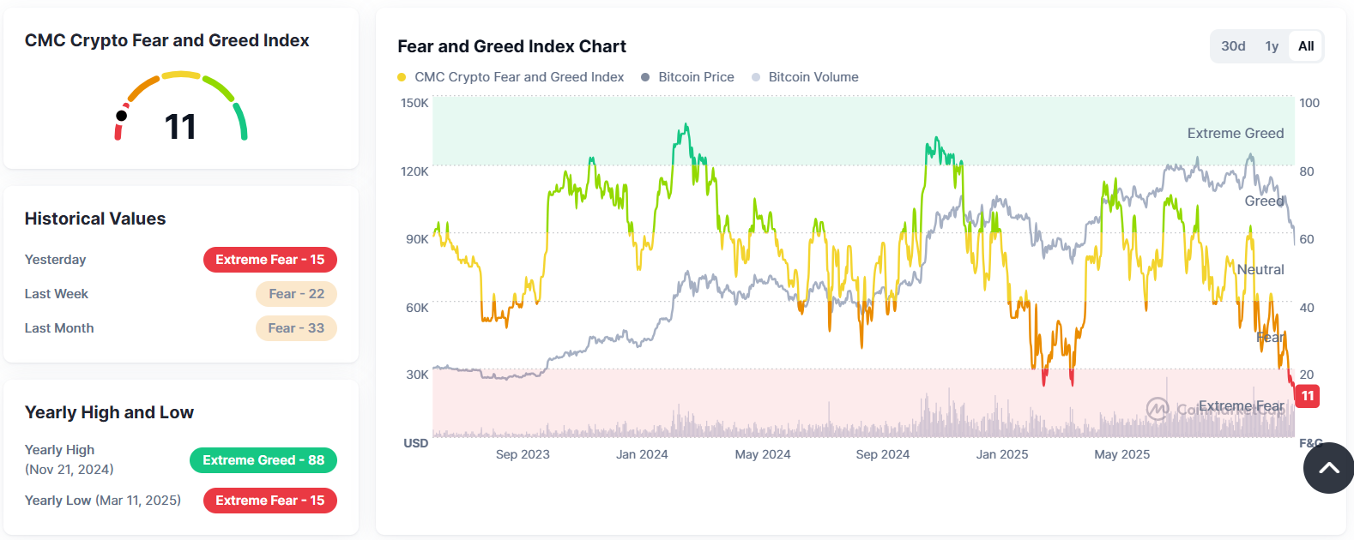This screenshot has width=1354, height=540.
Task: Click the yearly low Extreme Fear - 15 badge
Action: pos(269,501)
